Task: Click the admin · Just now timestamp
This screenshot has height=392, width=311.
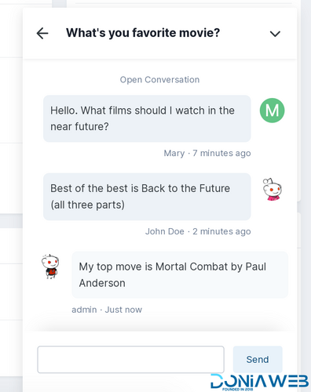Action: (107, 310)
